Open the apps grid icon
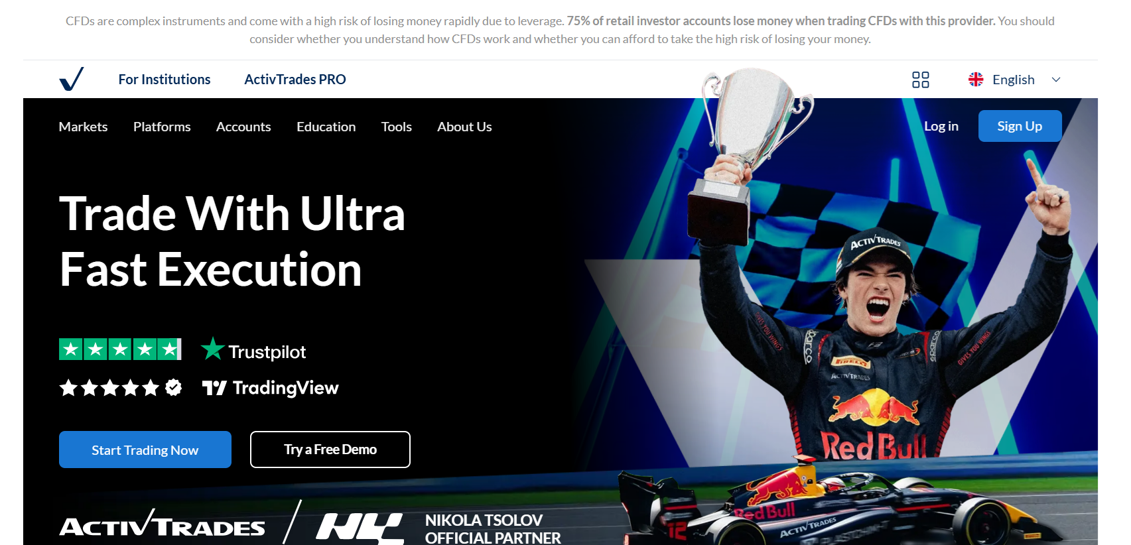 coord(920,80)
